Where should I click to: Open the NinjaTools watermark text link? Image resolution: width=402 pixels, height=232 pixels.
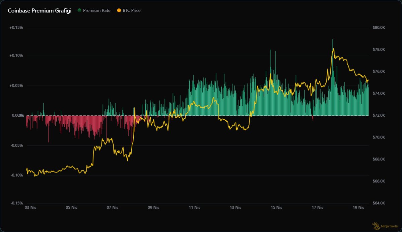click(x=389, y=227)
